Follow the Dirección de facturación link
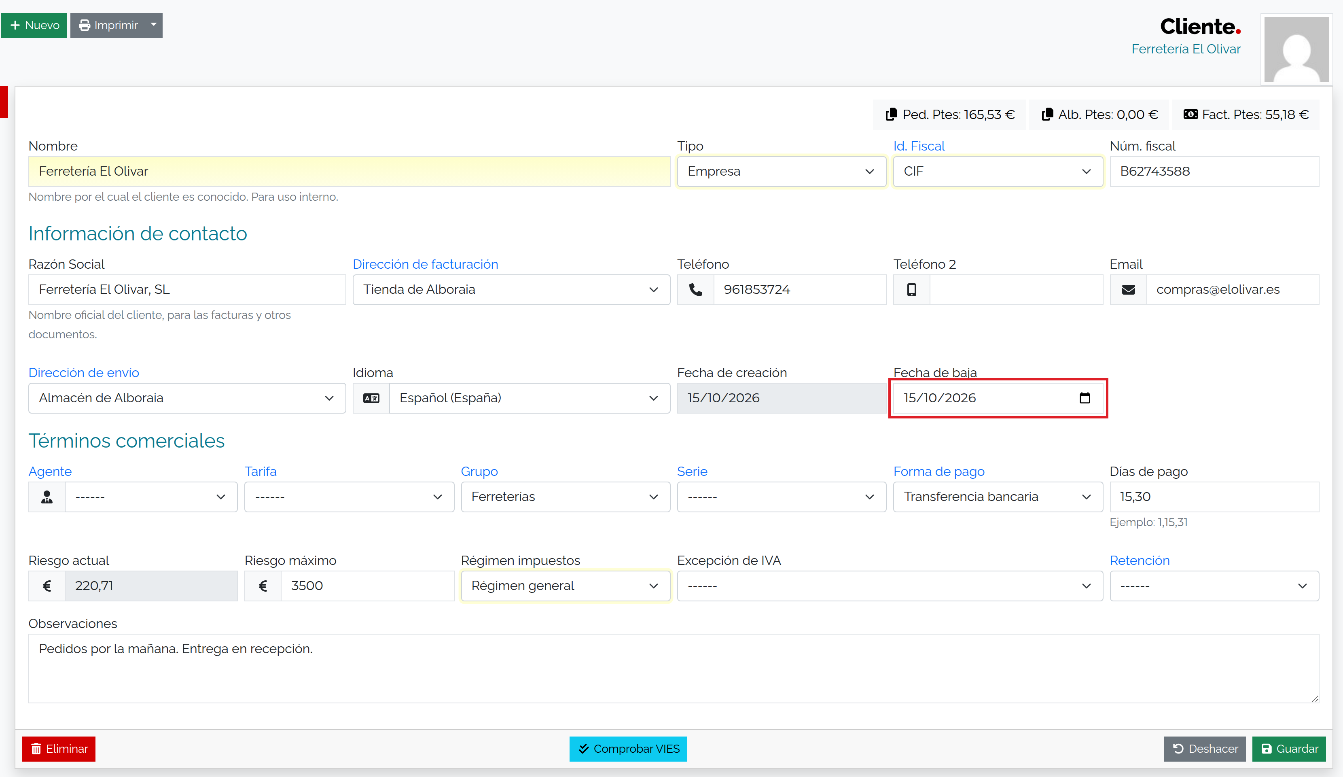The width and height of the screenshot is (1343, 777). pyautogui.click(x=425, y=265)
